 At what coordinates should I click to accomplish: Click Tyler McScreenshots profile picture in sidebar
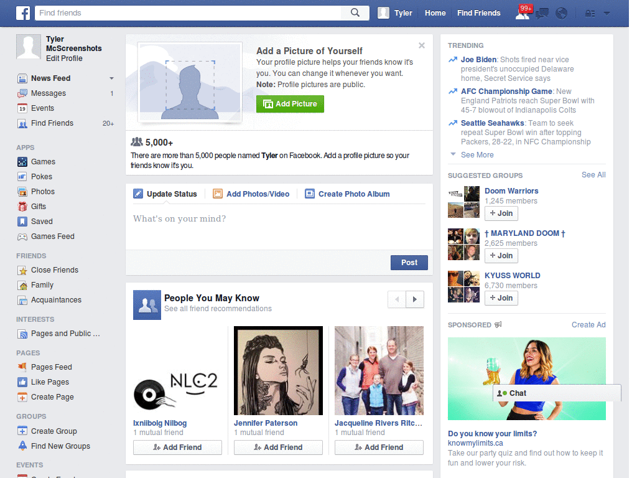29,47
